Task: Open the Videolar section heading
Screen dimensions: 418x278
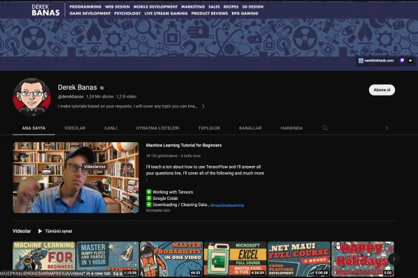Action: tap(22, 231)
